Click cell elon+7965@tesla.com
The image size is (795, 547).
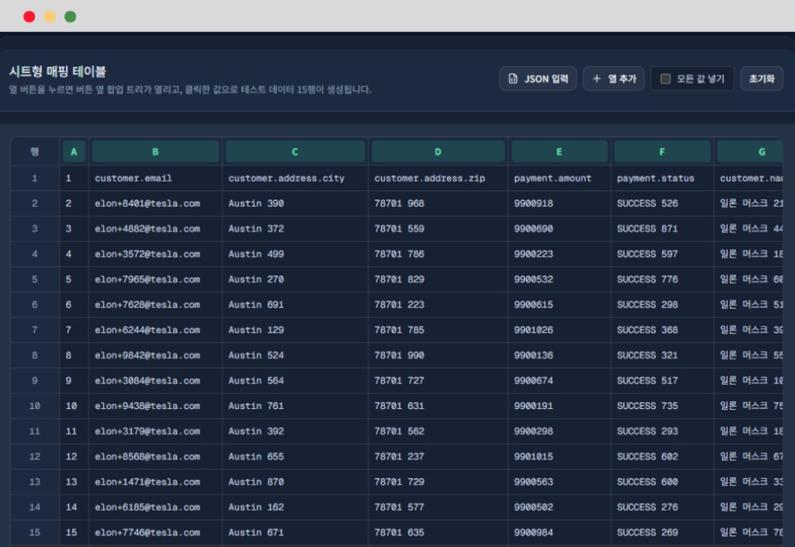tap(155, 279)
